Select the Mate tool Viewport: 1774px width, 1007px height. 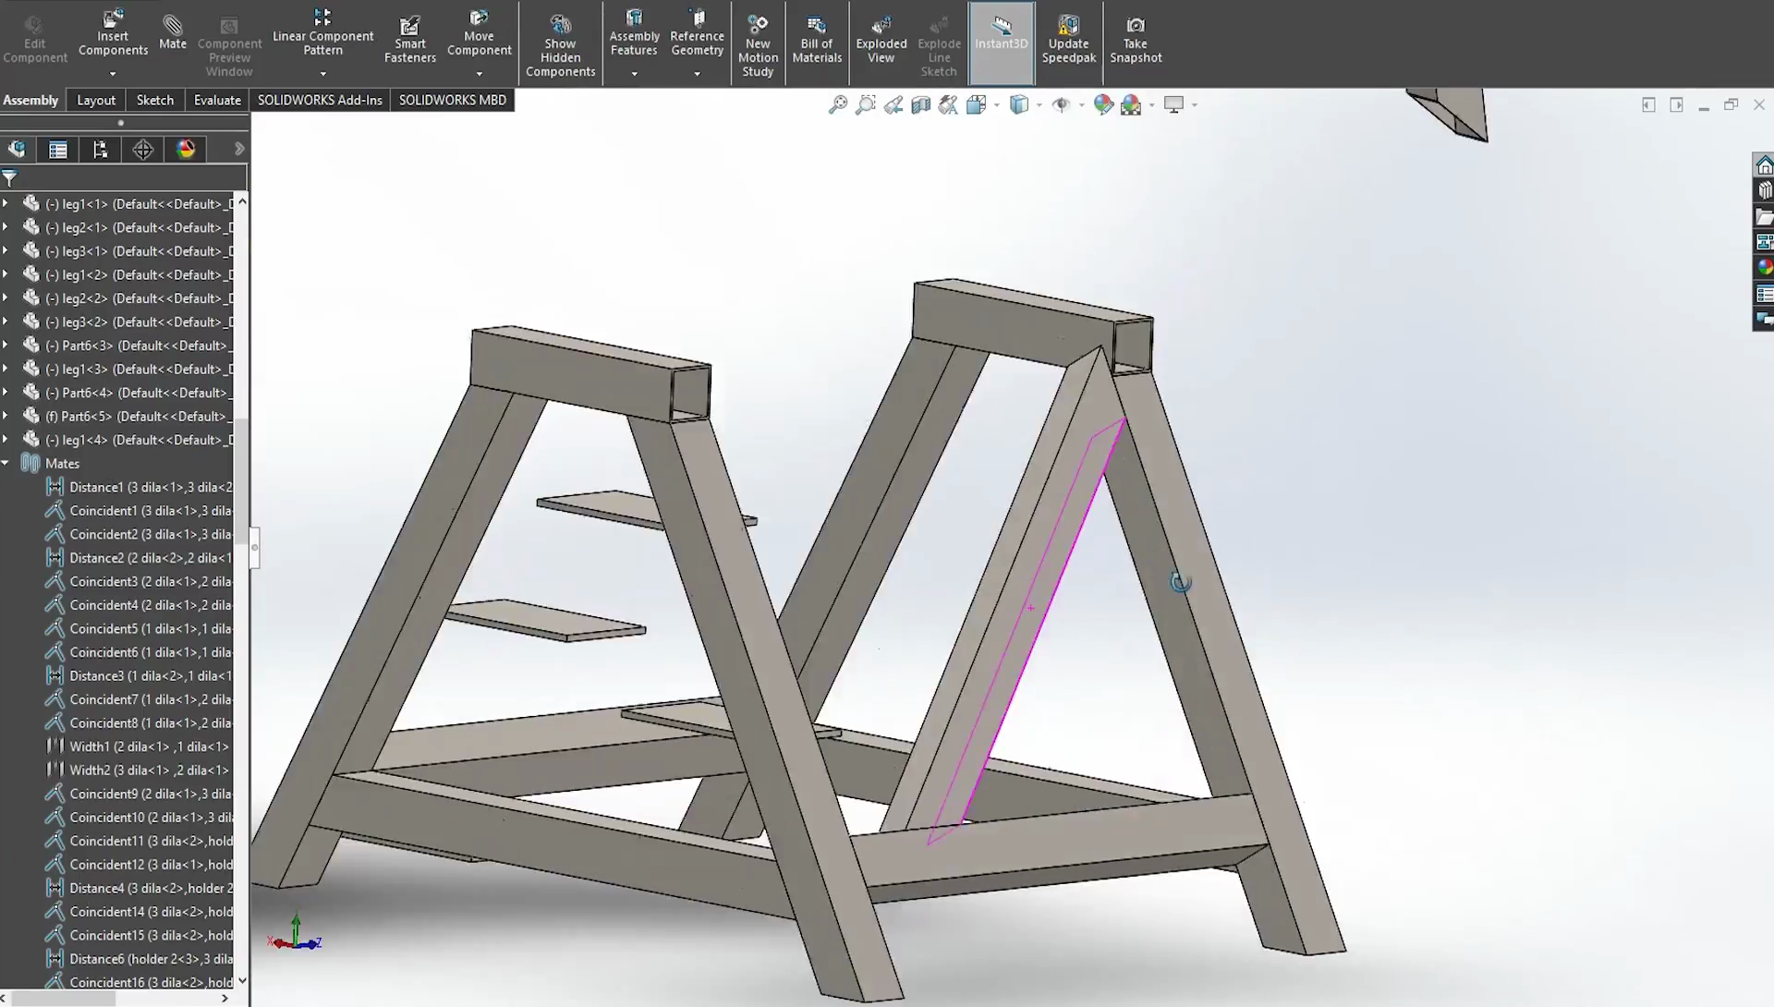coord(173,34)
